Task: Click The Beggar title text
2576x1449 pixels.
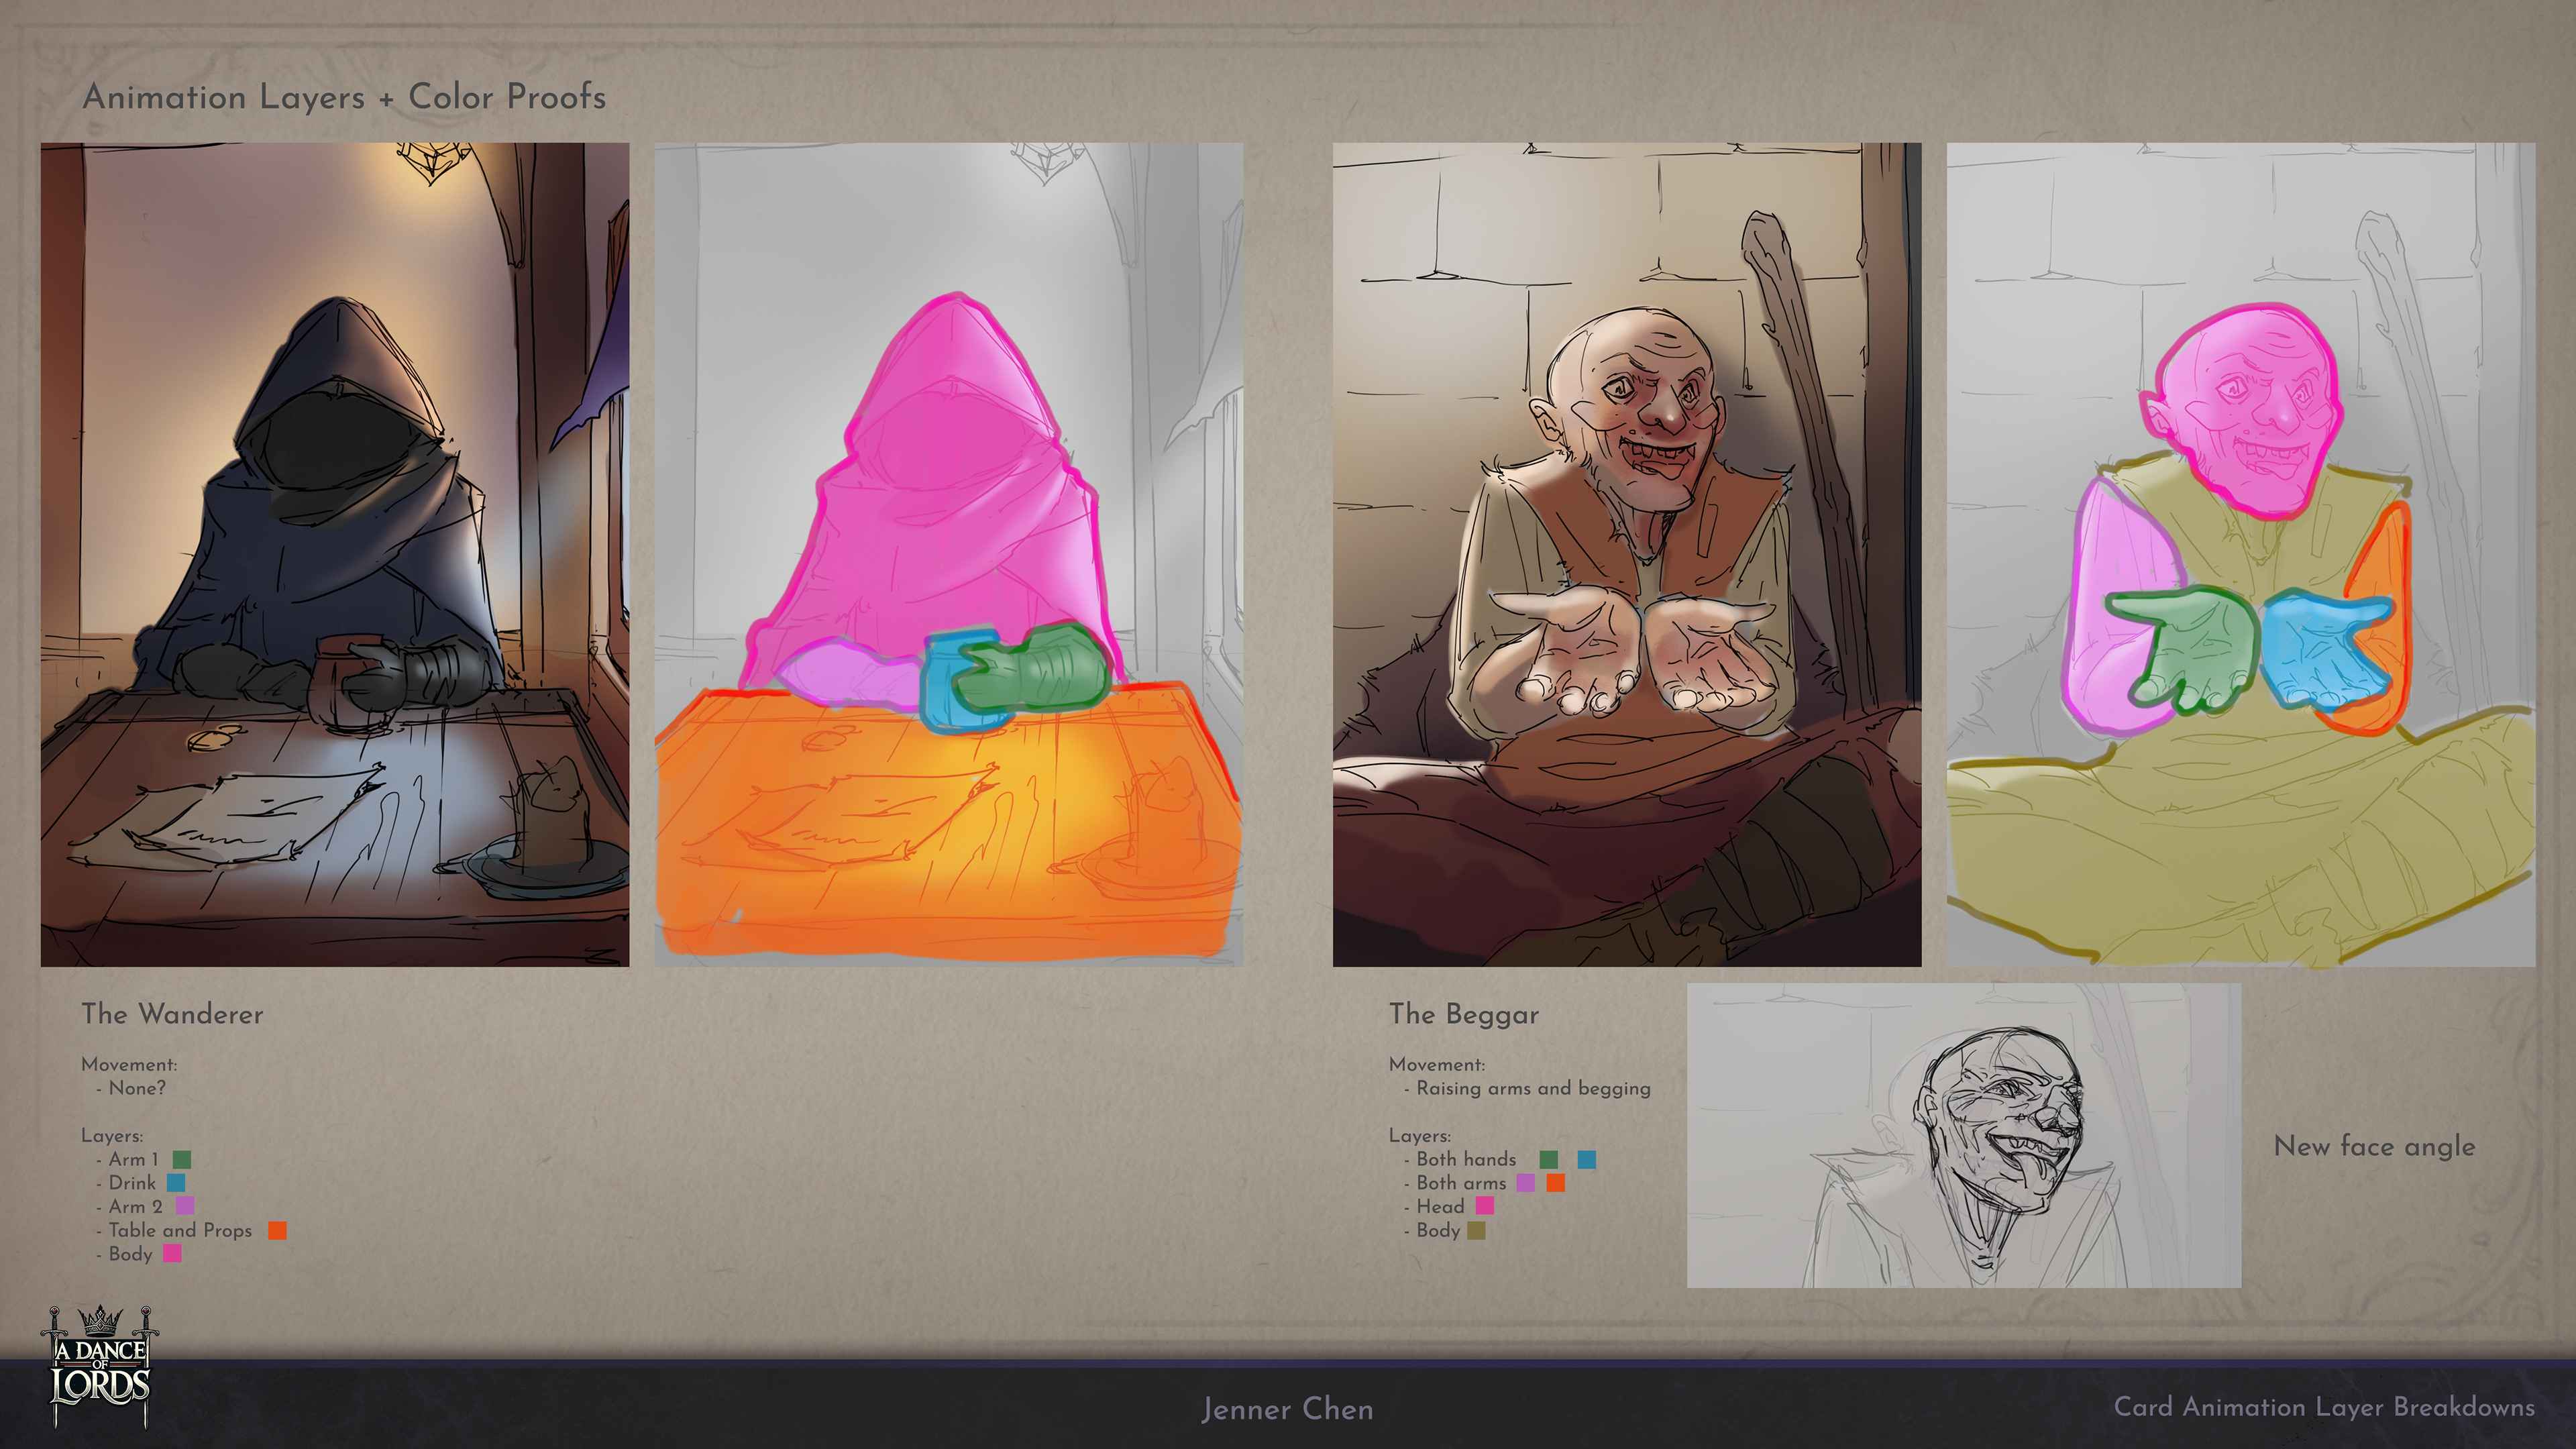Action: pos(1463,1014)
